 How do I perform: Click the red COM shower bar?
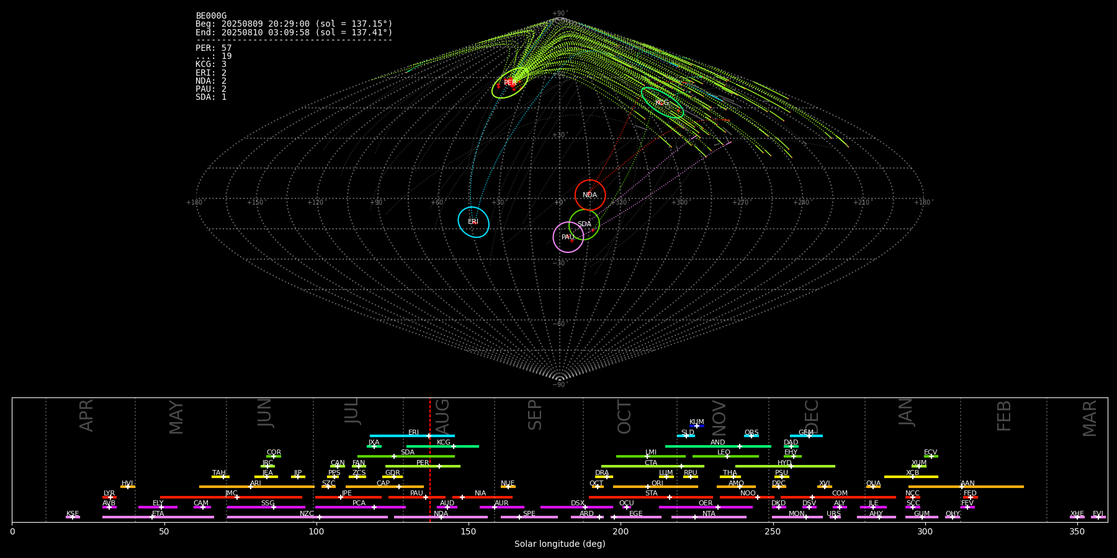[838, 497]
